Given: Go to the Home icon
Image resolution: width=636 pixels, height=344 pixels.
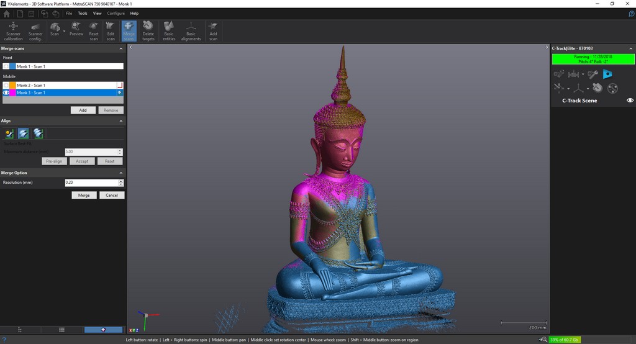Looking at the screenshot, I should (6, 14).
